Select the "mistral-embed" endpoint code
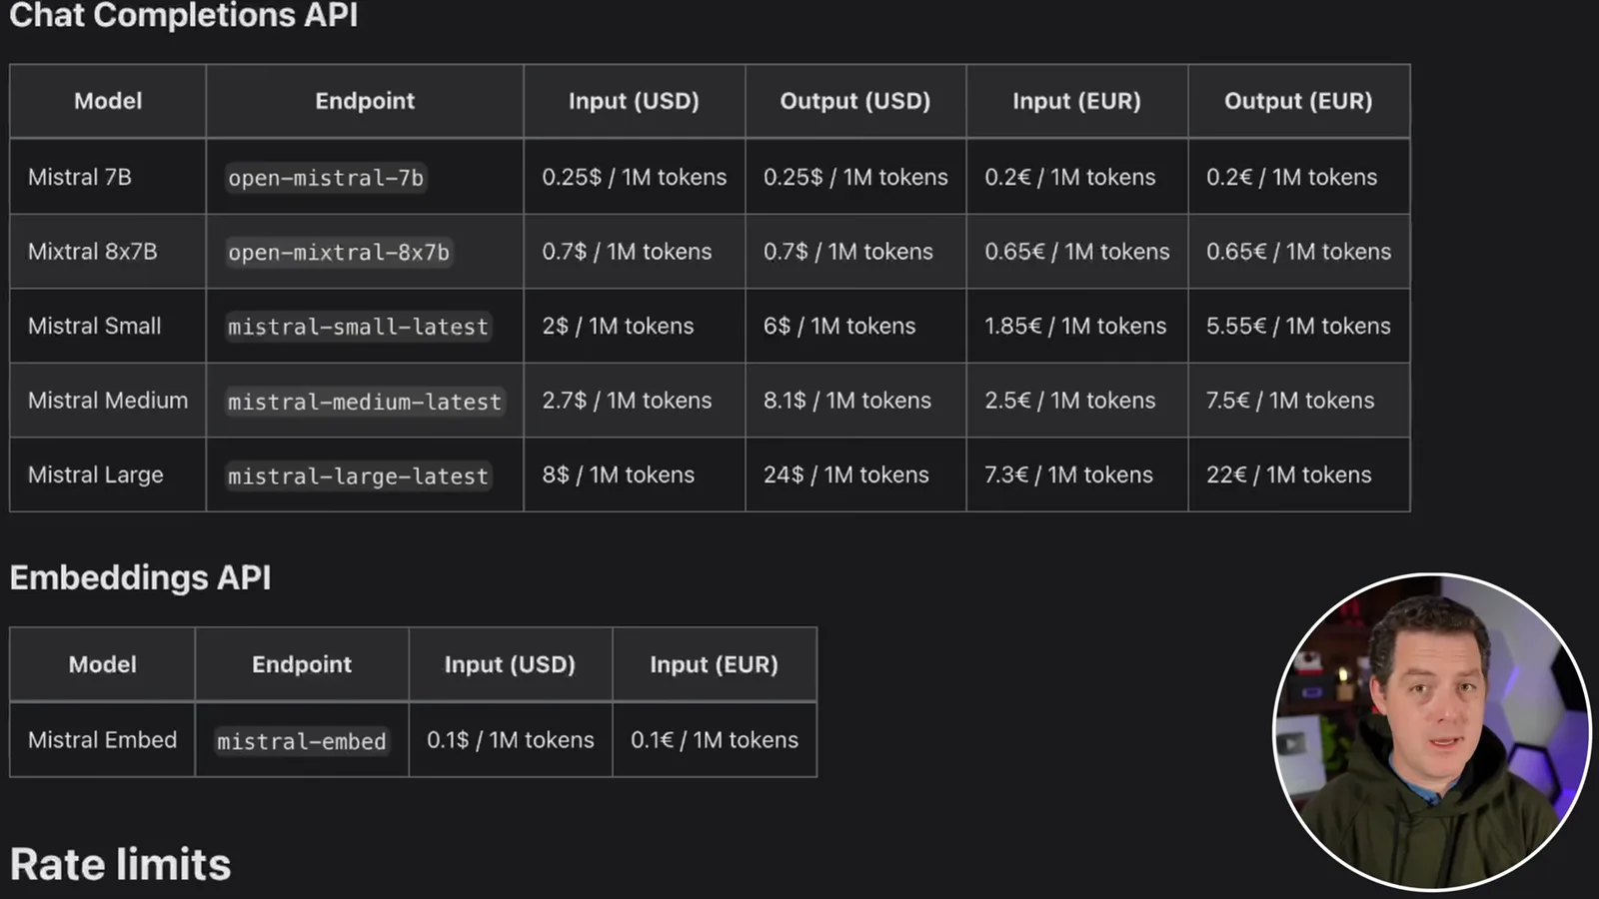The height and width of the screenshot is (899, 1599). 301,741
